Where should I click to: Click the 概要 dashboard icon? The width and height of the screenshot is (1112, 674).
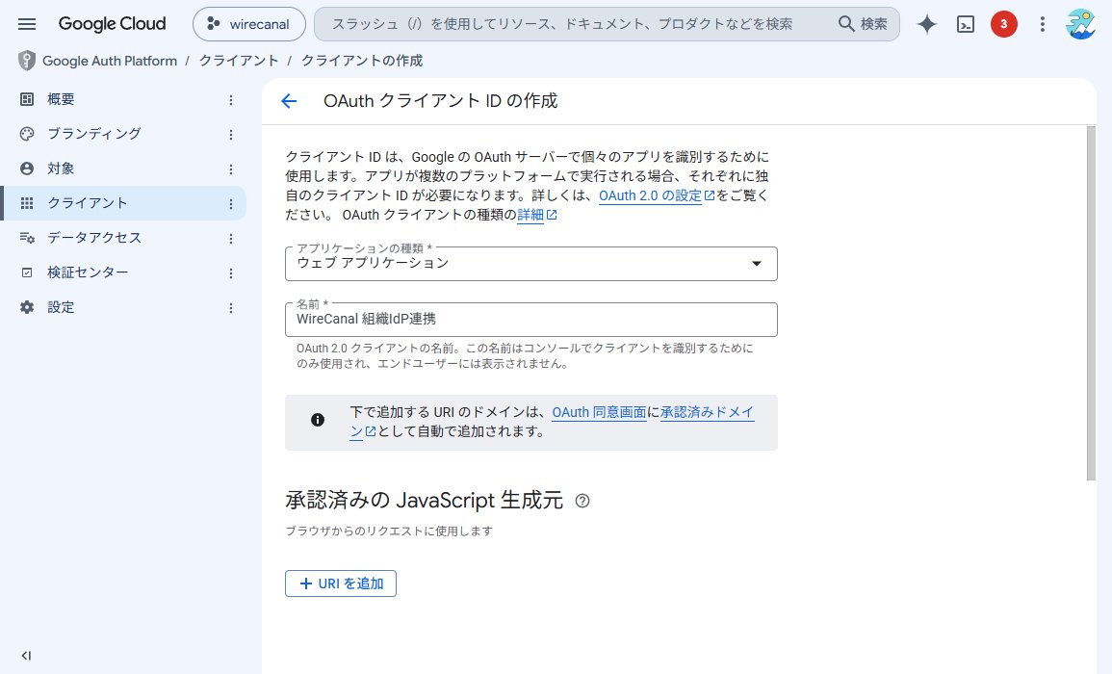click(x=27, y=99)
